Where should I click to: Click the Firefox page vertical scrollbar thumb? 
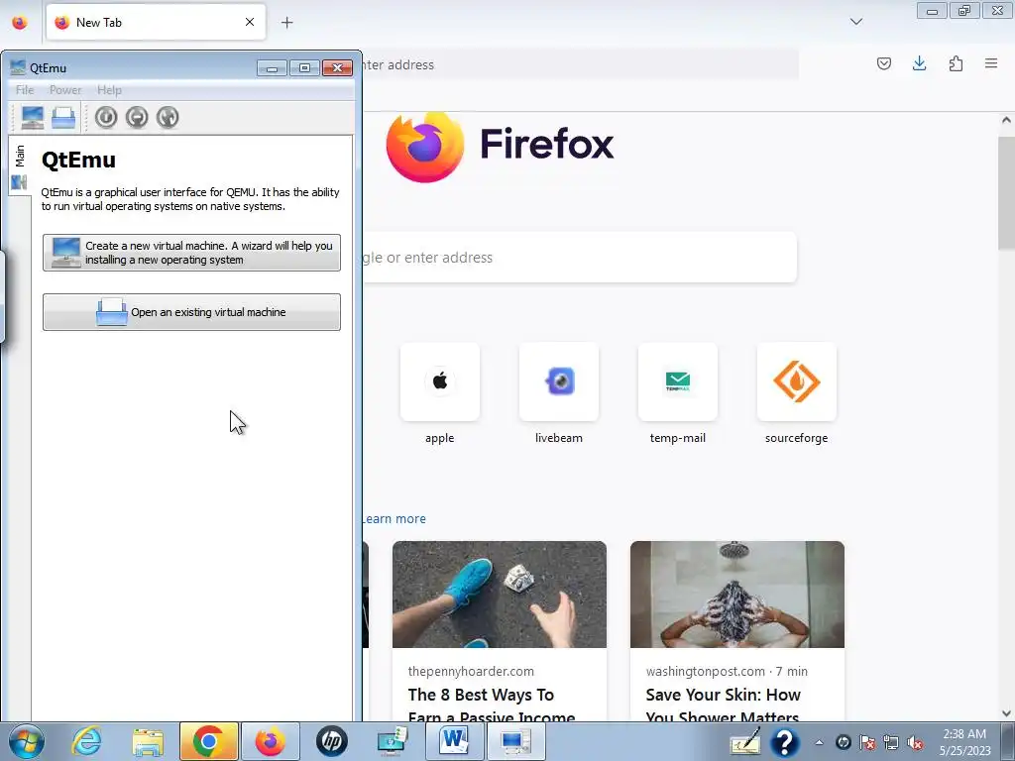[1006, 193]
